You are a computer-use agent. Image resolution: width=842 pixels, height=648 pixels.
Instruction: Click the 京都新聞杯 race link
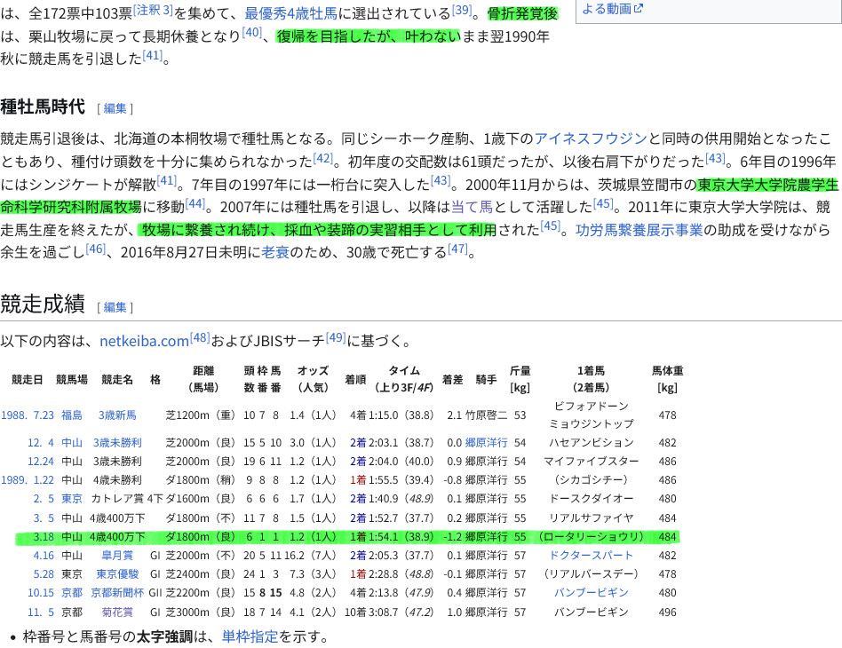pos(118,592)
